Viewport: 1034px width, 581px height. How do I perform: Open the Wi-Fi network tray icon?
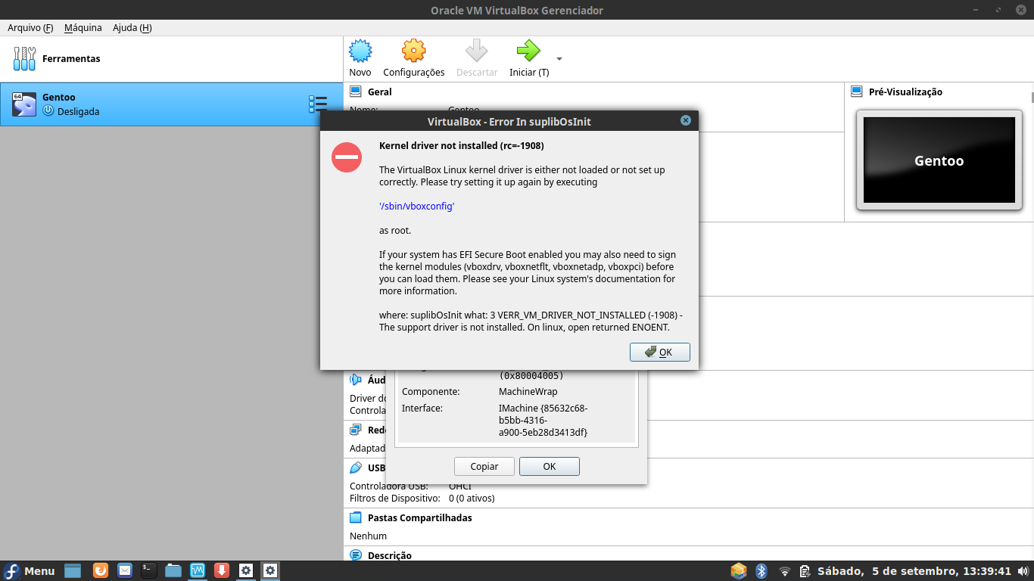tap(784, 571)
